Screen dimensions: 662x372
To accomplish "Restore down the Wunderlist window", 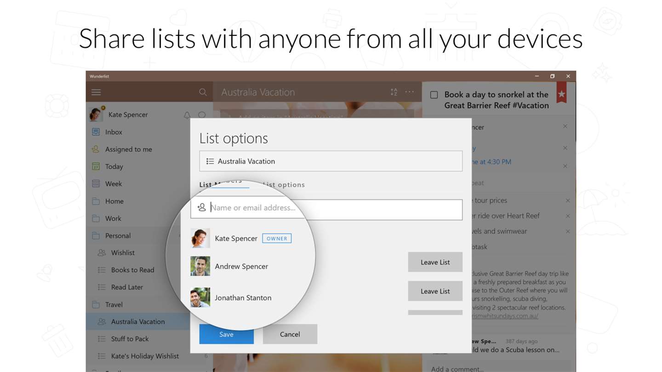I will 552,76.
